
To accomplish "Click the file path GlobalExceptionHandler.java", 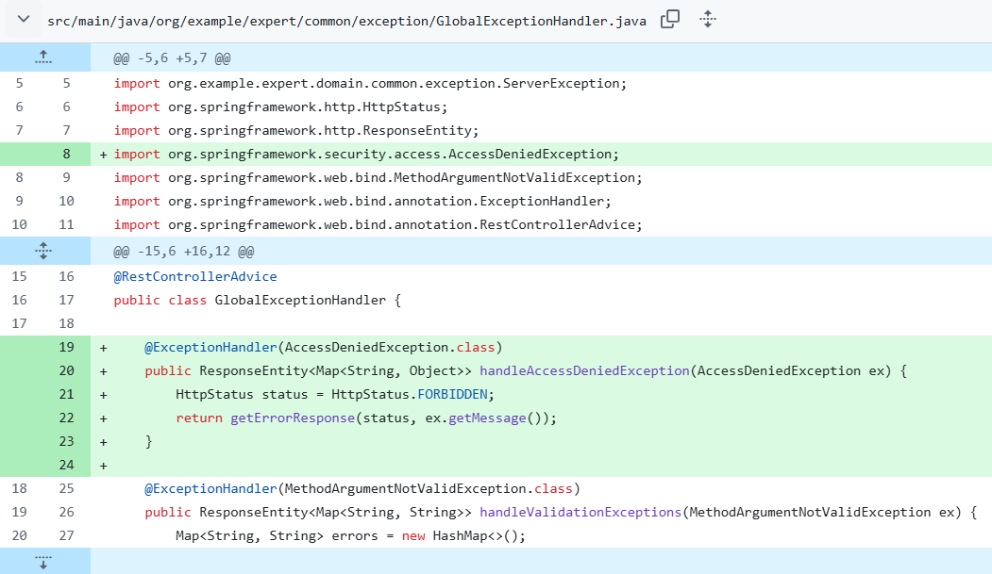I will tap(346, 21).
